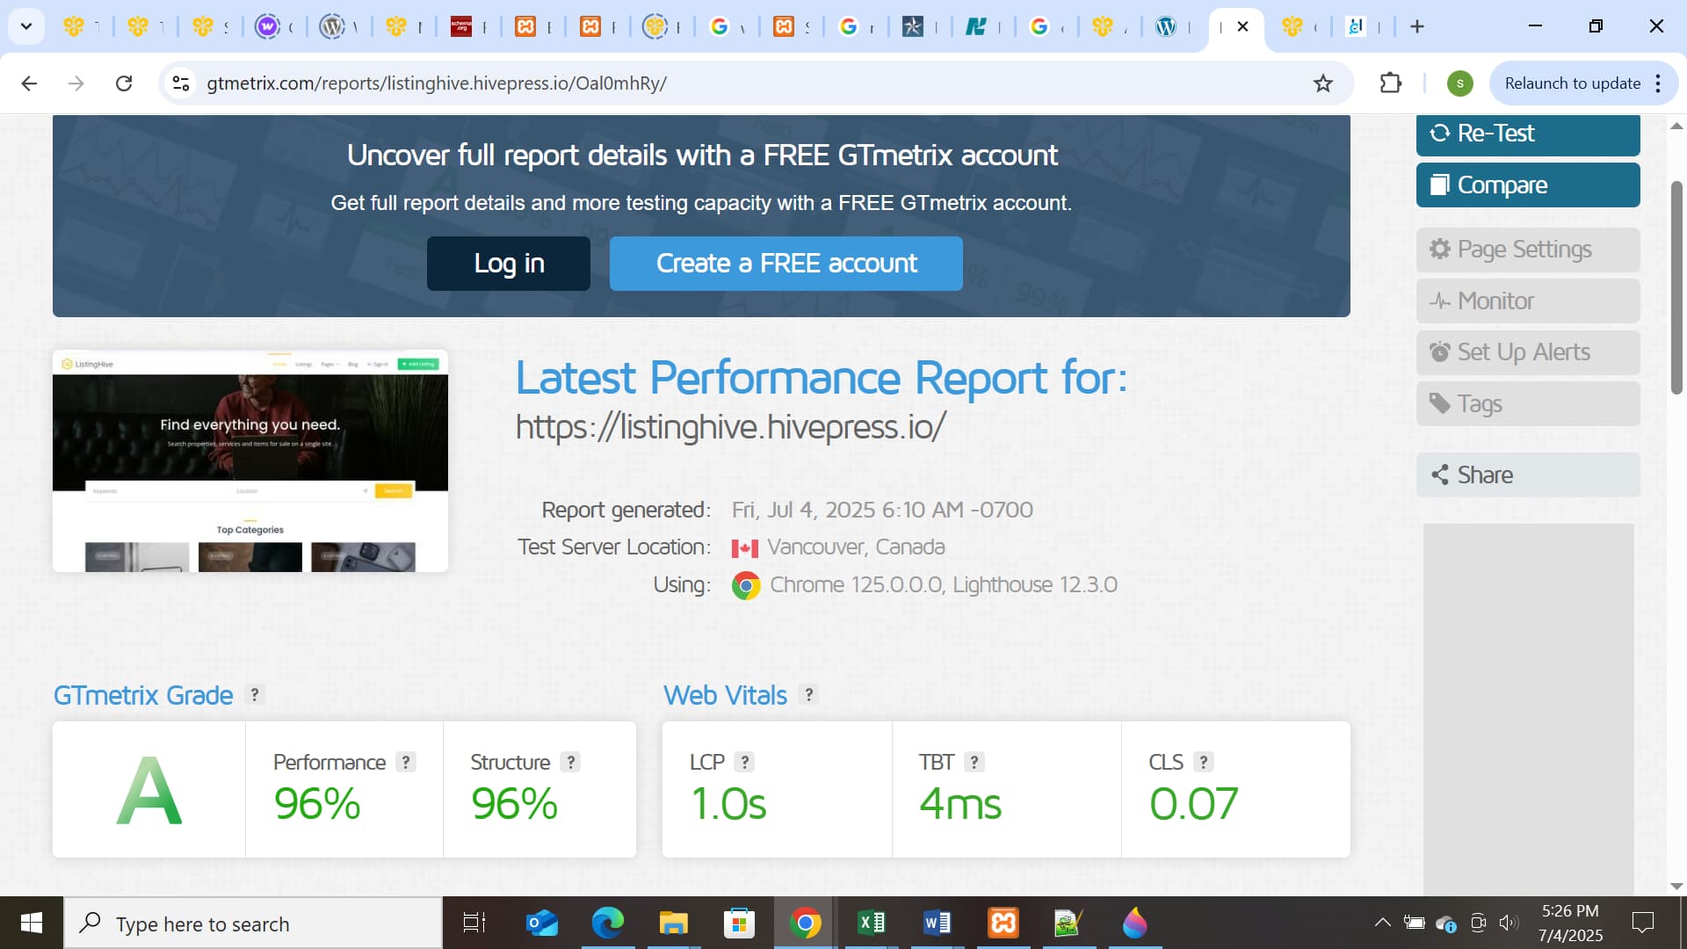
Task: Click the Structure help question mark
Action: [x=571, y=762]
